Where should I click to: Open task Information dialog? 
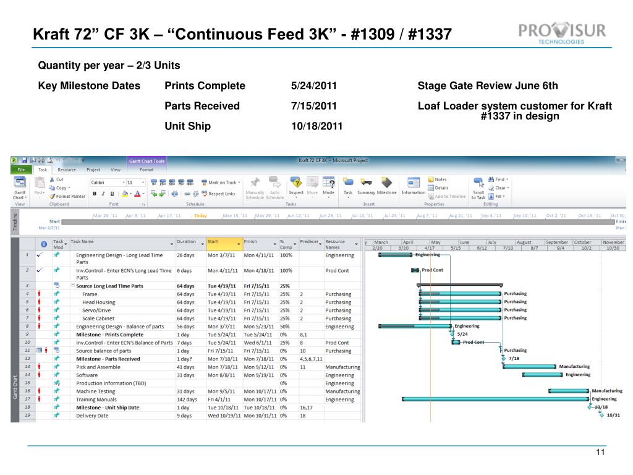pyautogui.click(x=414, y=186)
